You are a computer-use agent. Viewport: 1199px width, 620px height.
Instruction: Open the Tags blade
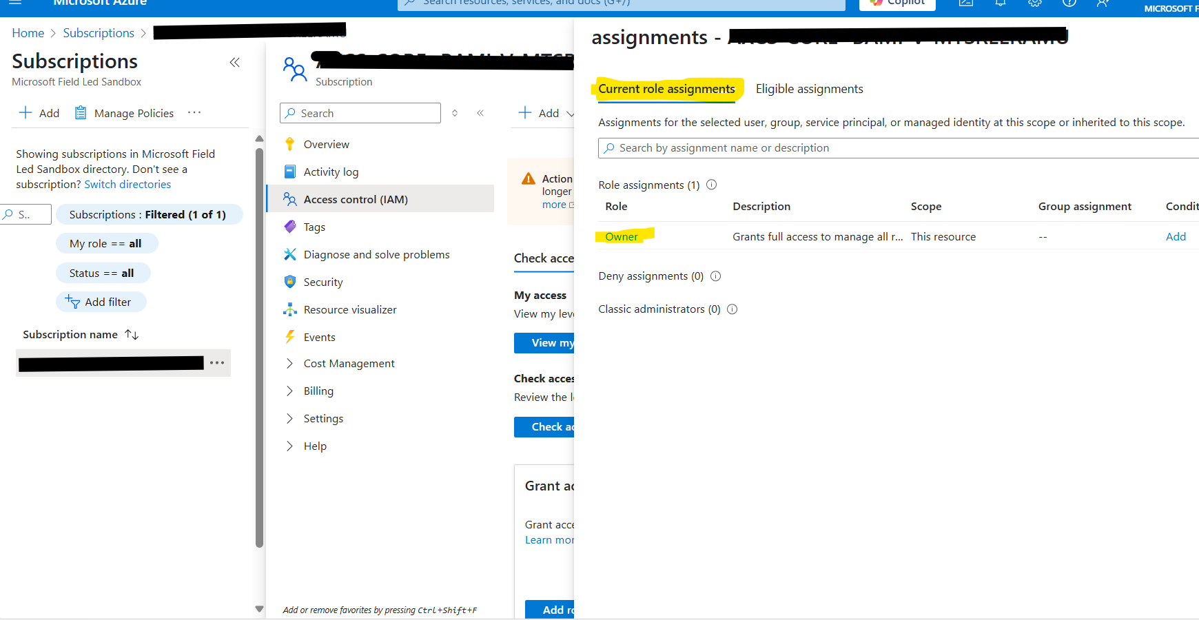click(314, 226)
